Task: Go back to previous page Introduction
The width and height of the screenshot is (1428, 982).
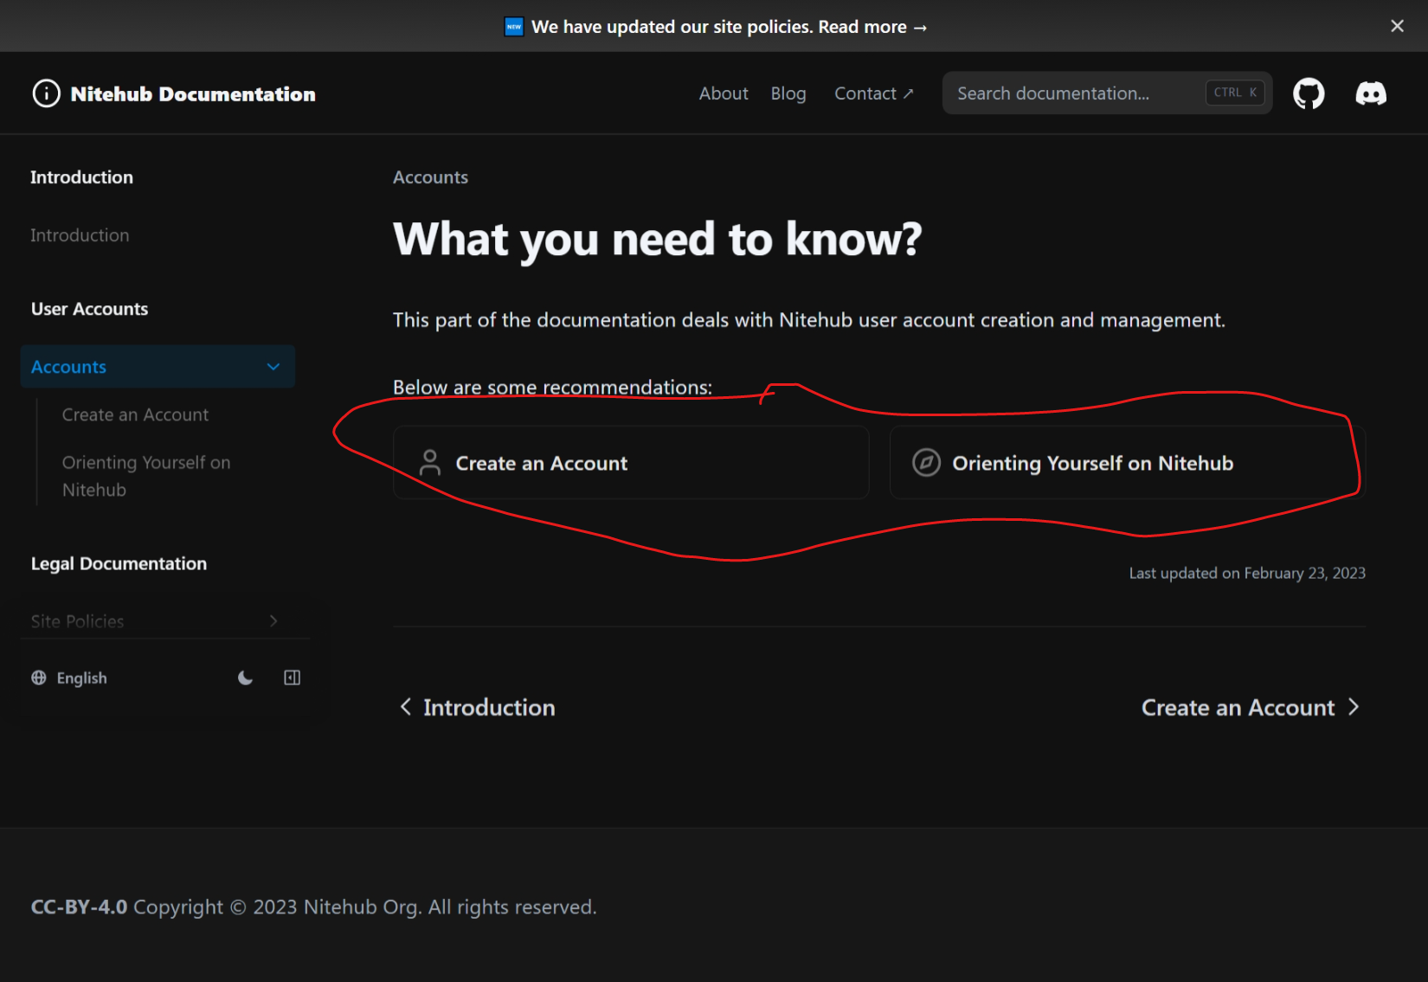Action: click(477, 708)
